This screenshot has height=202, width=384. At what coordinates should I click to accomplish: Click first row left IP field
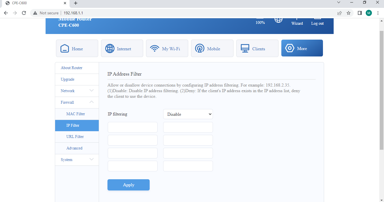pos(133,127)
